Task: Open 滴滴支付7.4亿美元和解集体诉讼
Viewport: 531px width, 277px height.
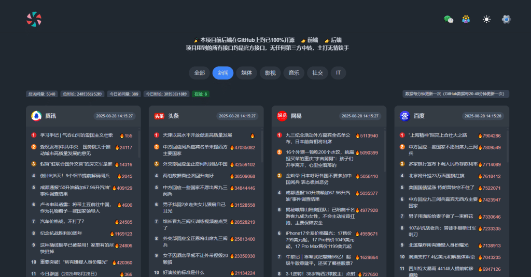Action: (442, 257)
